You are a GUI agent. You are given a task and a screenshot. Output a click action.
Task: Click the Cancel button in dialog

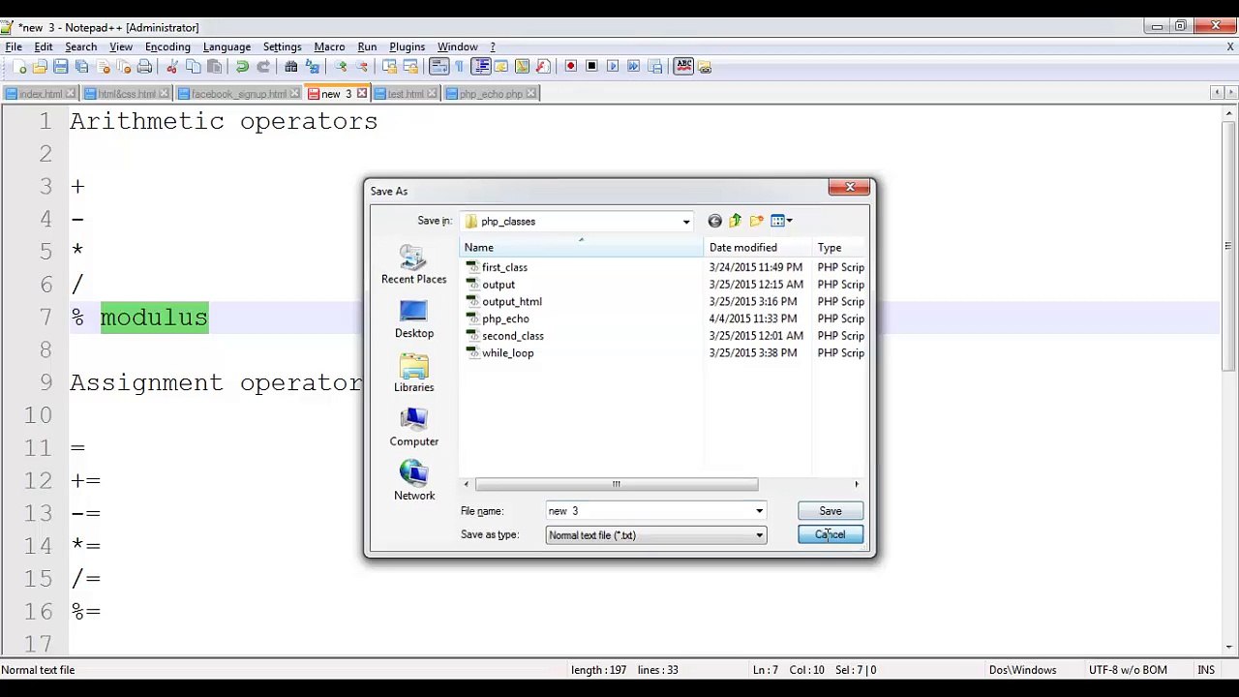[x=831, y=535]
